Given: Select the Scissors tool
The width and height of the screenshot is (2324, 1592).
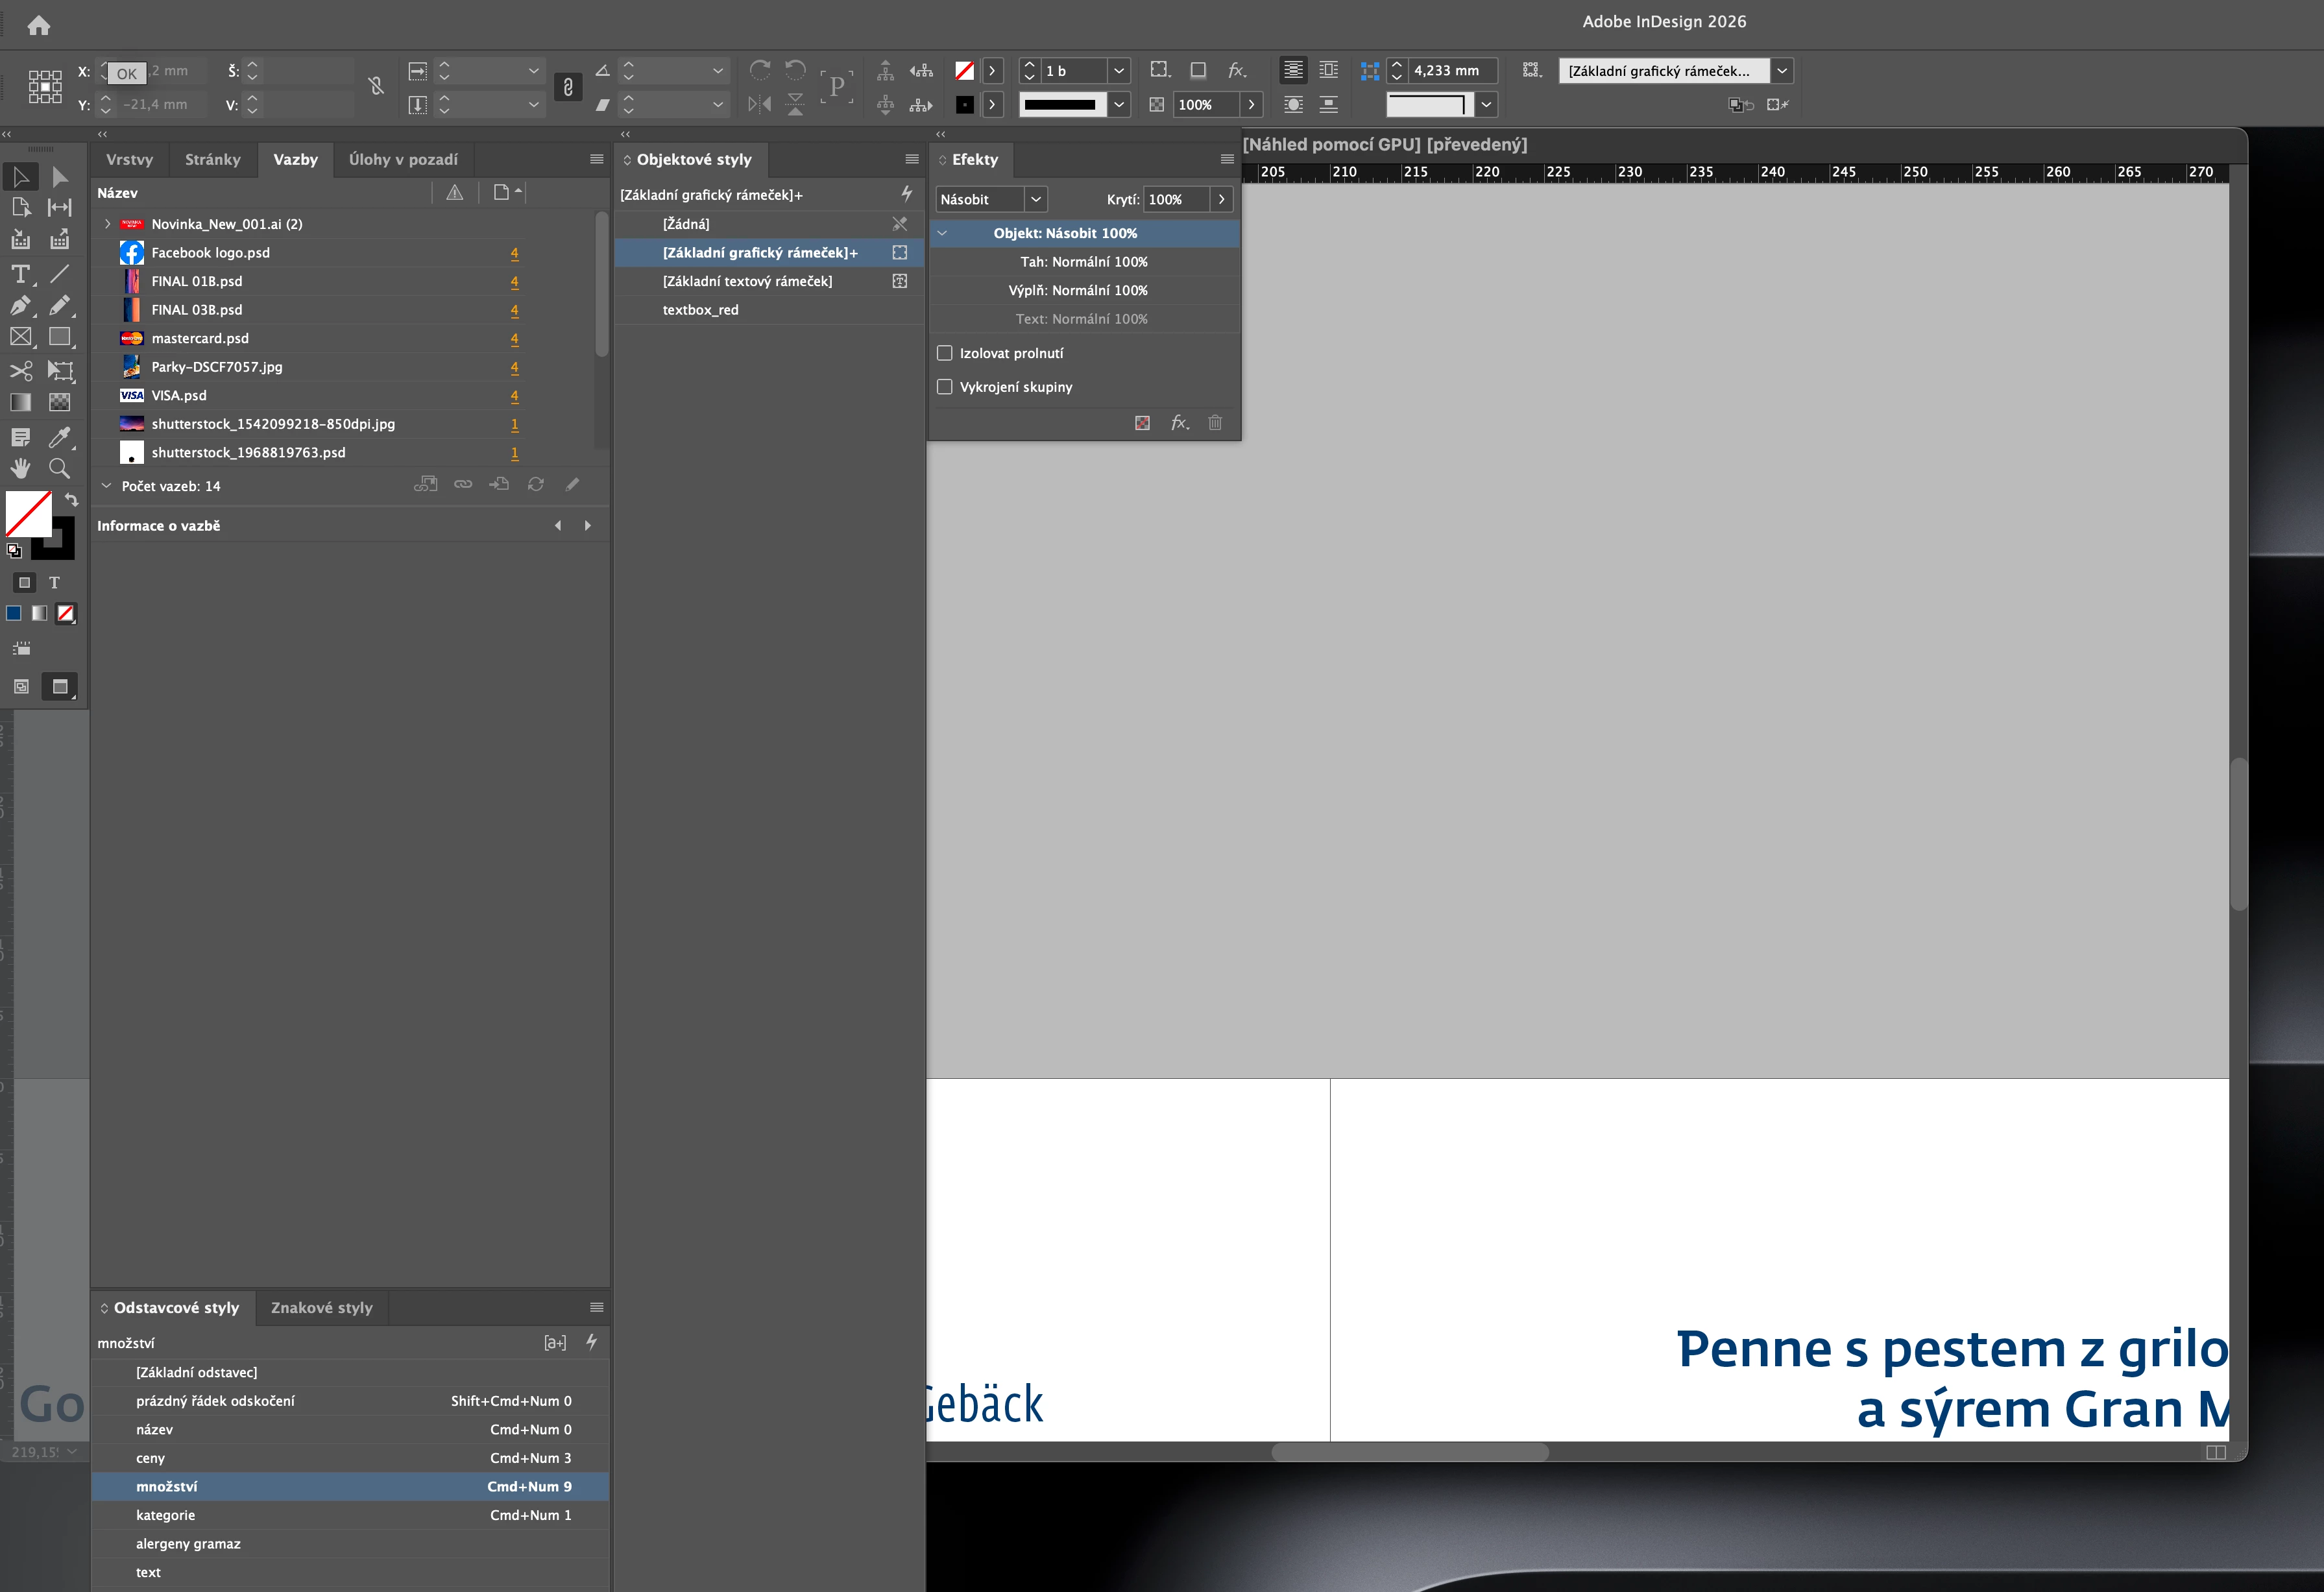Looking at the screenshot, I should [x=20, y=371].
